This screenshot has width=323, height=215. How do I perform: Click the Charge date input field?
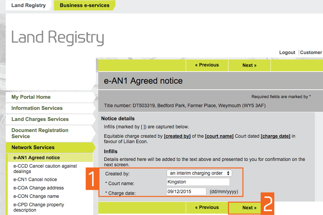(x=186, y=191)
